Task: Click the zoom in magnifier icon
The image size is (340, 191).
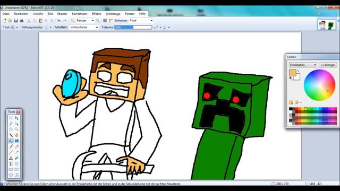Action: (x=98, y=21)
